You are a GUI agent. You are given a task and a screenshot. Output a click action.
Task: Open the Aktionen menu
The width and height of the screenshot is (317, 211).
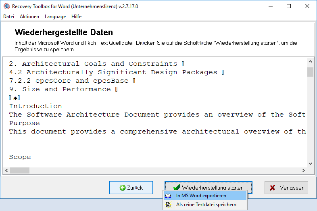[29, 17]
